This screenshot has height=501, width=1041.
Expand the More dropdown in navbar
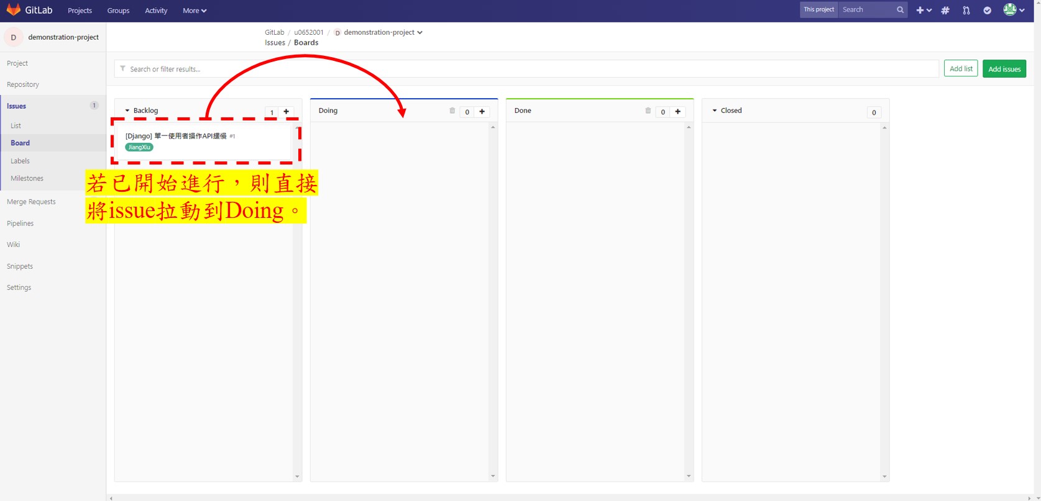click(x=195, y=11)
